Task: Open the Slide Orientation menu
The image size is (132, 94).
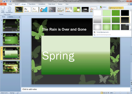Action: point(9,10)
